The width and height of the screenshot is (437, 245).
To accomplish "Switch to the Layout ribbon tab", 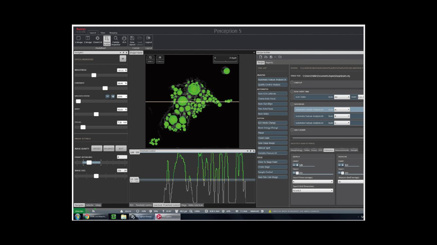I will (93, 33).
